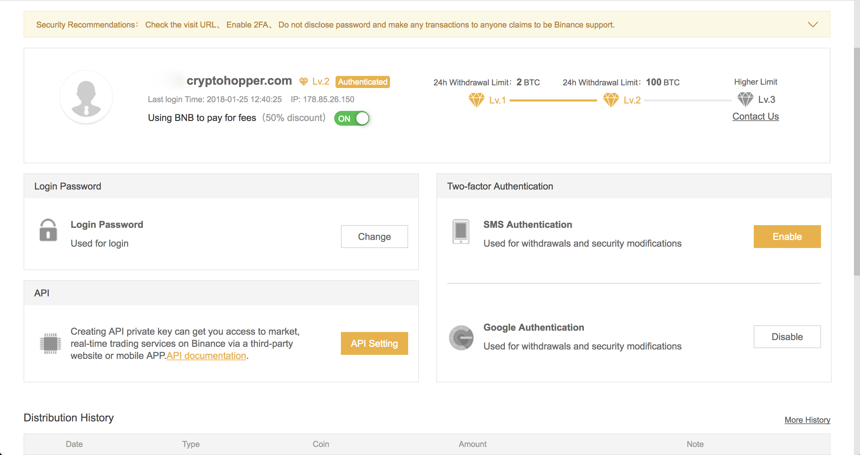Open API Setting panel
The height and width of the screenshot is (455, 860).
click(x=374, y=343)
